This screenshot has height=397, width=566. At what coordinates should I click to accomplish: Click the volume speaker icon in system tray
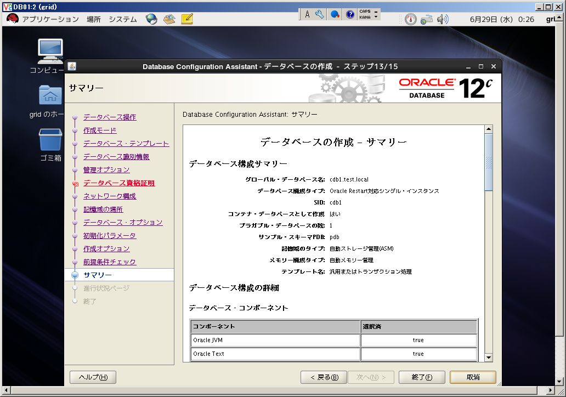coord(443,19)
